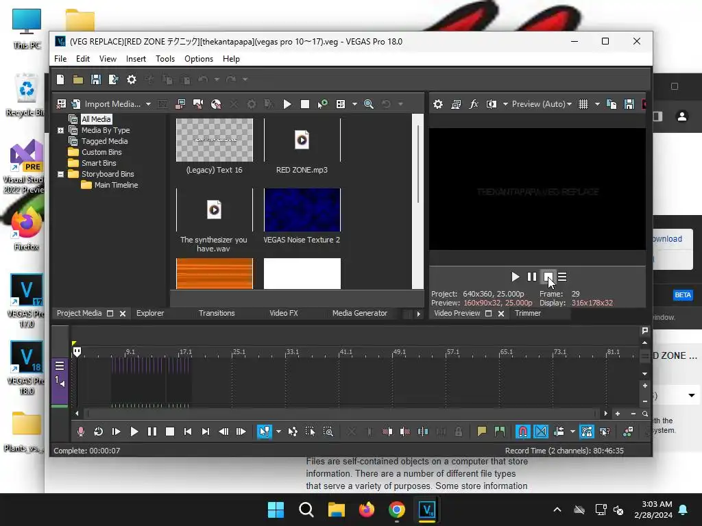Click the Import Media icon
Viewport: 702px width, 526px height.
coord(75,104)
